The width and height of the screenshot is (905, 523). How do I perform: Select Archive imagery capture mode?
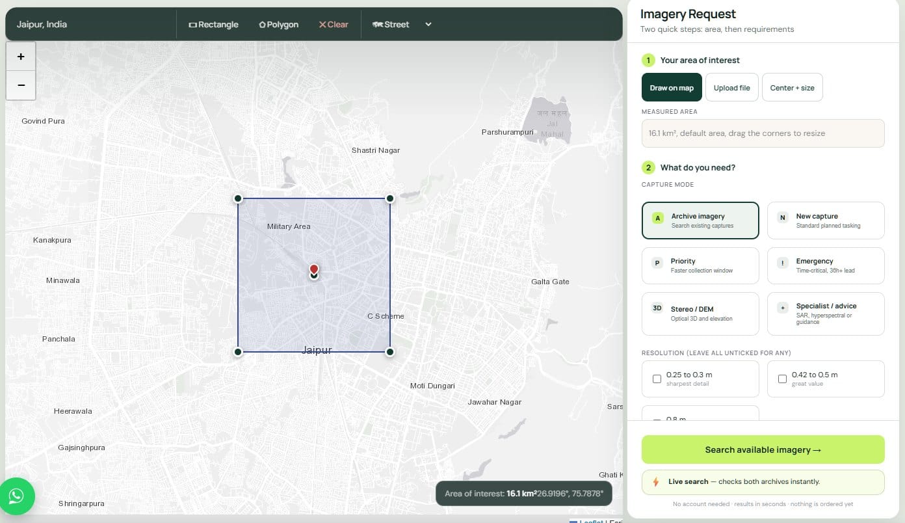700,221
